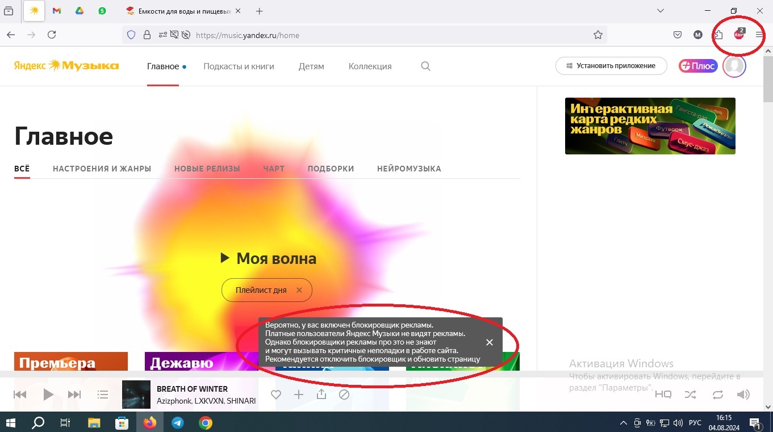
Task: Remove the Плейлист дня chip with X
Action: (x=299, y=290)
